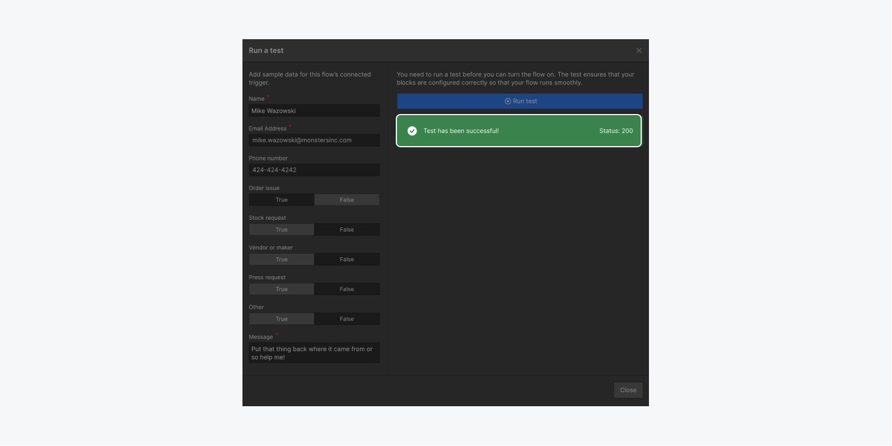Focus the Name input field

(x=314, y=110)
